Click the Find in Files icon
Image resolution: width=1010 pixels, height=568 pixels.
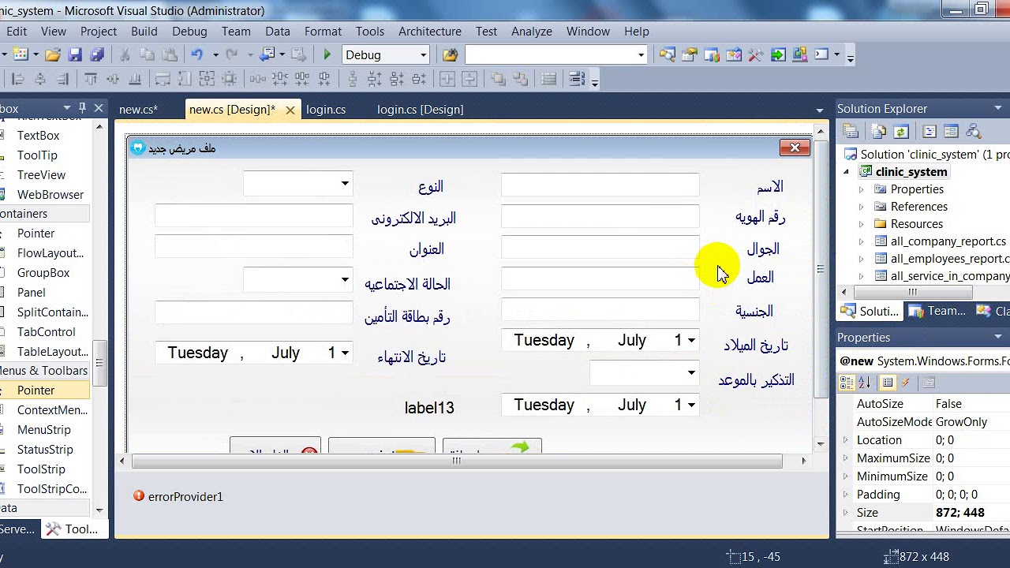pyautogui.click(x=450, y=54)
